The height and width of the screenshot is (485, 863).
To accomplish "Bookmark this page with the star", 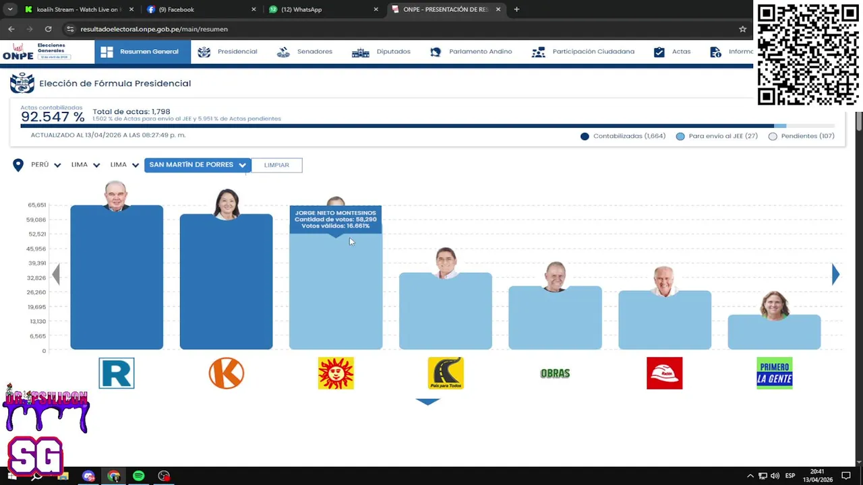I will click(742, 29).
